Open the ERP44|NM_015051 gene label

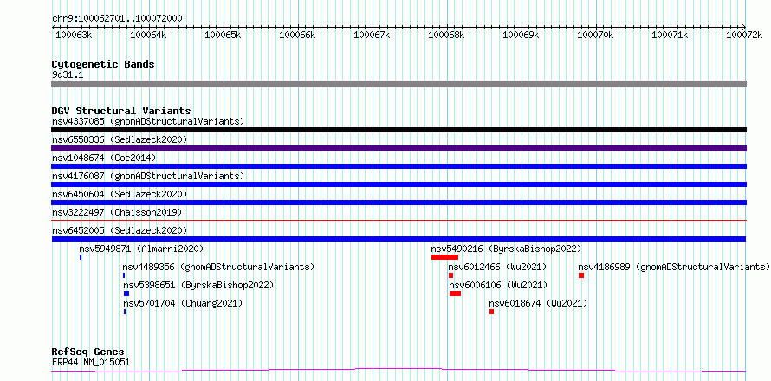point(91,362)
